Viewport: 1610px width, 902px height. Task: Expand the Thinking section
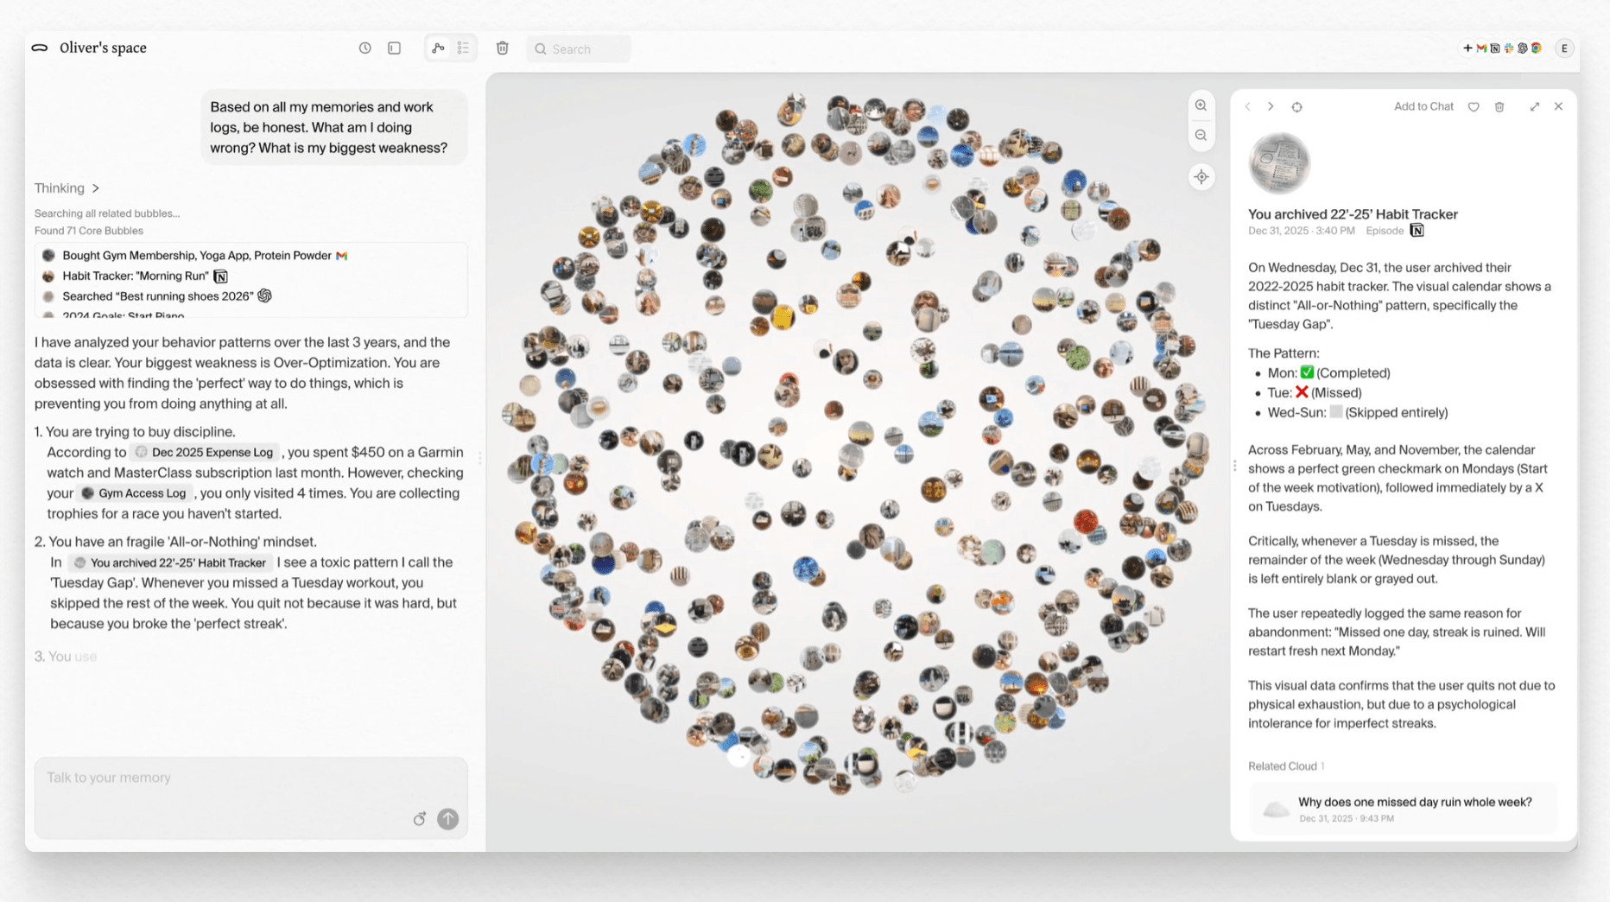[67, 188]
